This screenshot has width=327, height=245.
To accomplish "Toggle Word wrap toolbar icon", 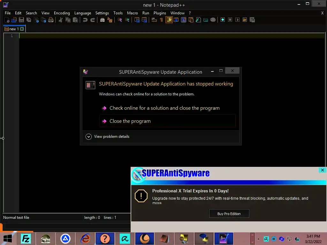I will [154, 20].
